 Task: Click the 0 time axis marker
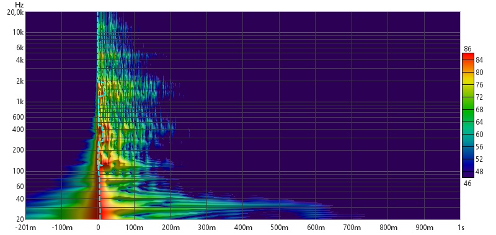click(x=98, y=228)
